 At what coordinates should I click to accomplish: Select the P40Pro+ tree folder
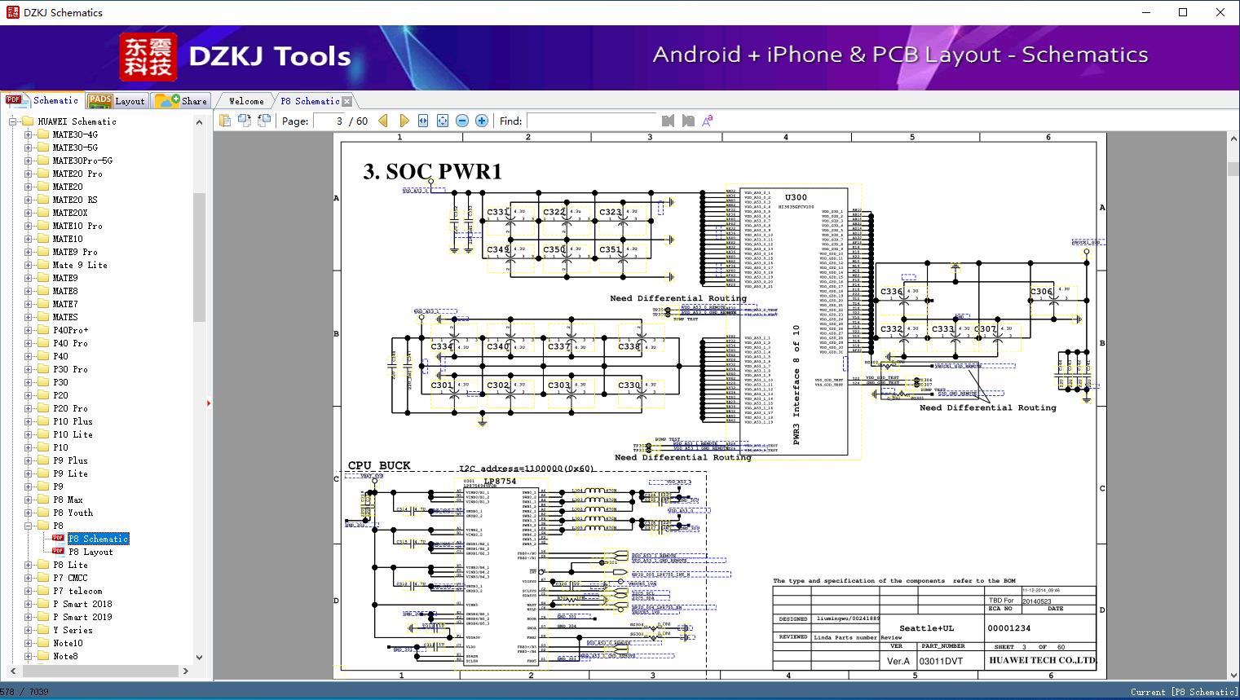(71, 330)
